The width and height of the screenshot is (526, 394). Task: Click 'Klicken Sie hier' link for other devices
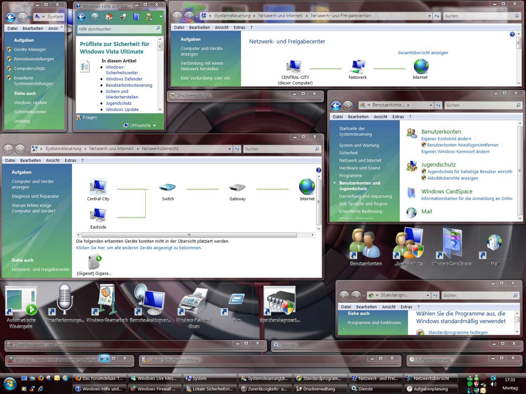[x=138, y=248]
